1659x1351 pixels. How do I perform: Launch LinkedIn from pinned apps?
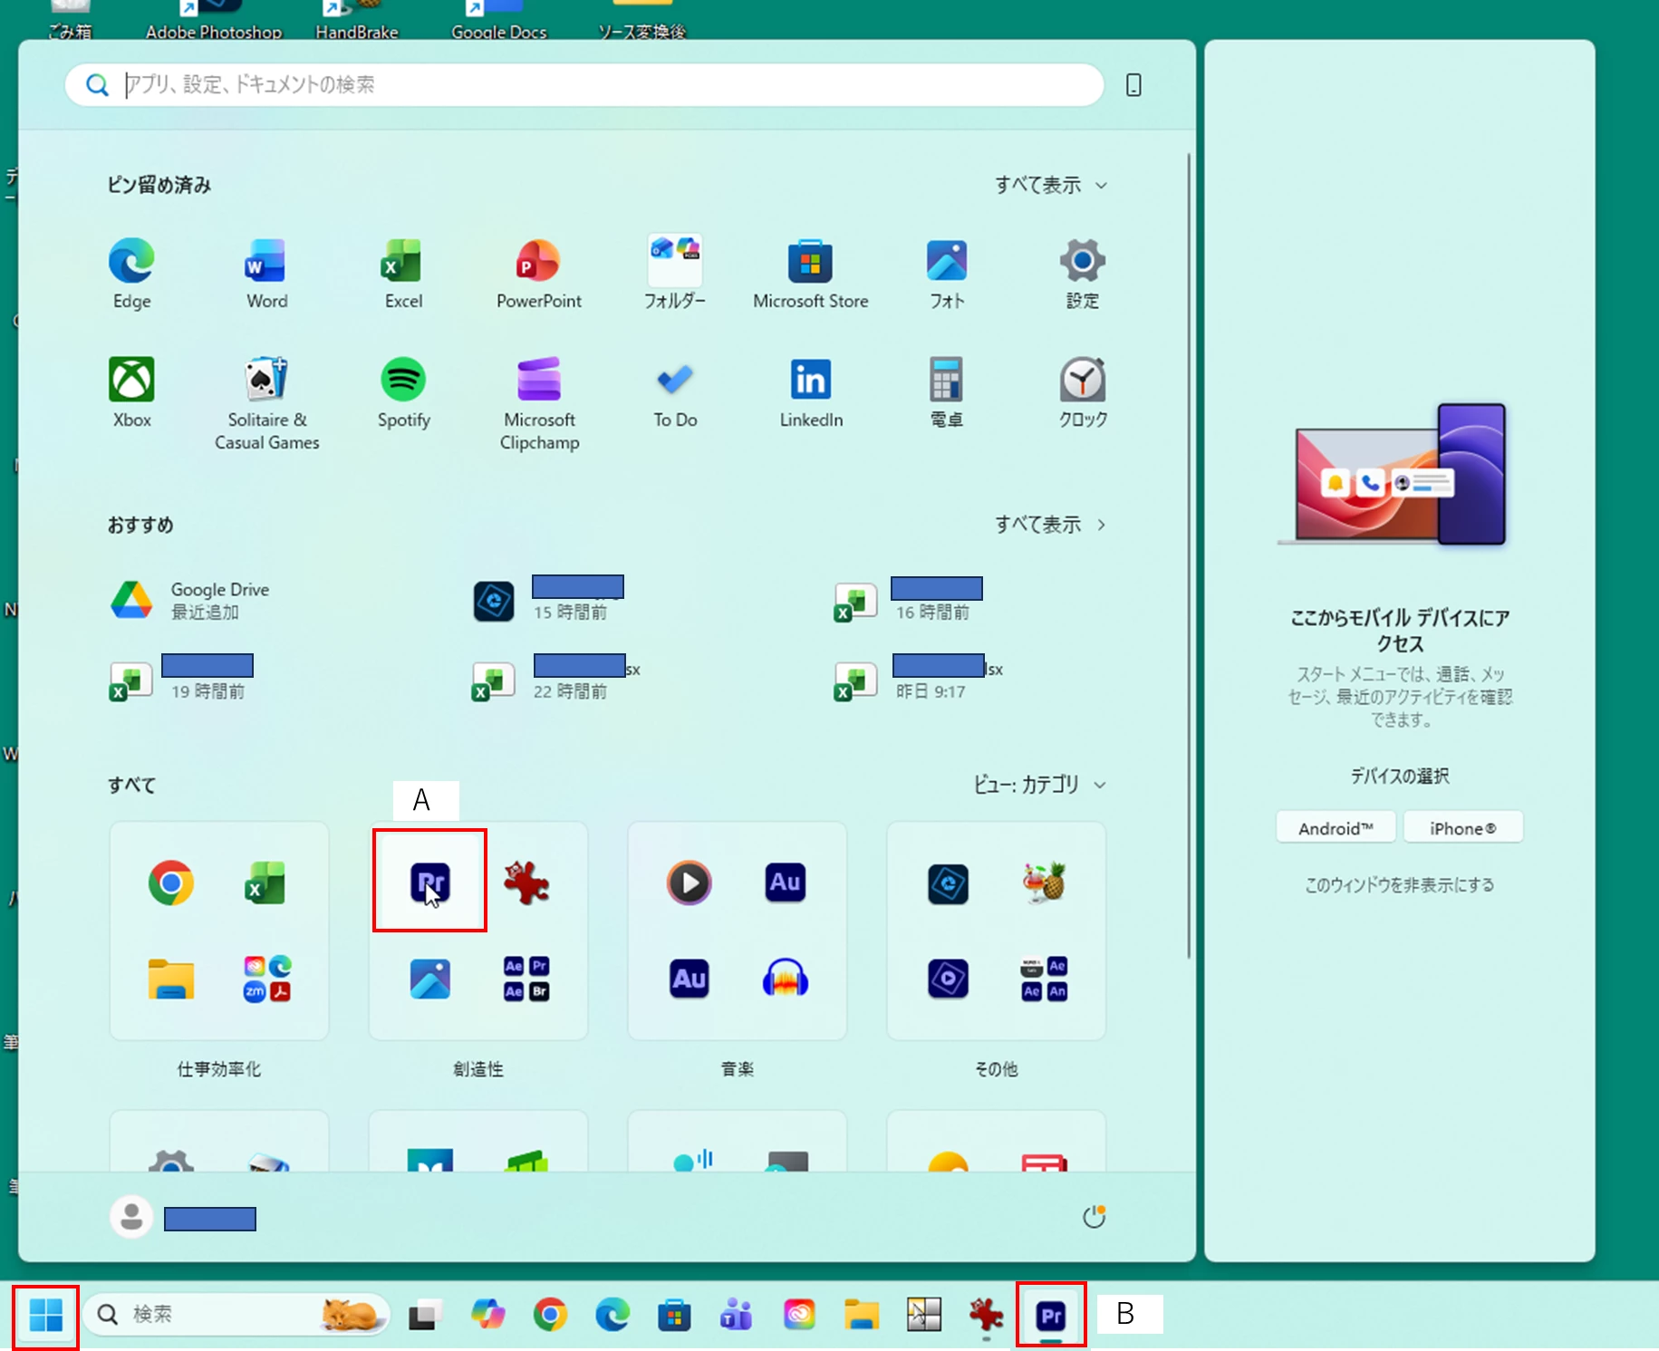(x=811, y=392)
